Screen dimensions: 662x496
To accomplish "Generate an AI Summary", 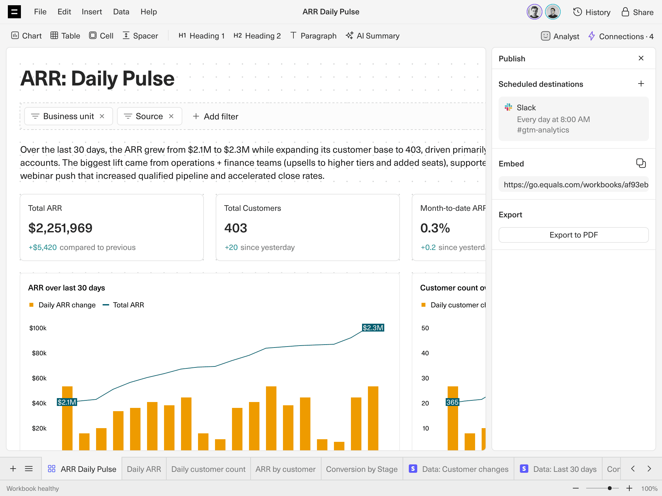I will [372, 36].
